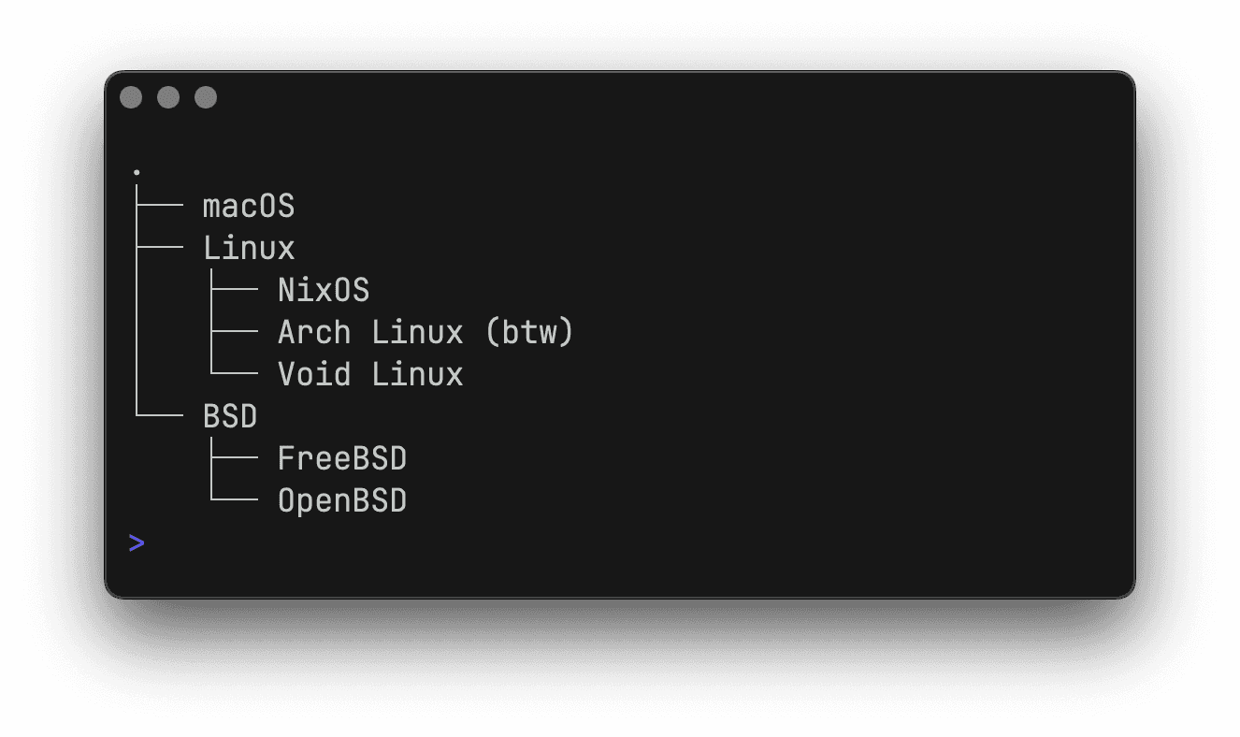Click the blue prompt arrow symbol

[x=137, y=542]
